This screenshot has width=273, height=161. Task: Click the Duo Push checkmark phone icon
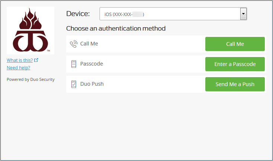[74, 84]
